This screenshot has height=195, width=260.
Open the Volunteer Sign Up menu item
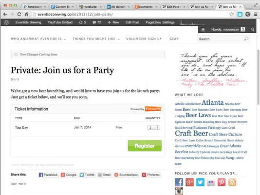pos(144,39)
